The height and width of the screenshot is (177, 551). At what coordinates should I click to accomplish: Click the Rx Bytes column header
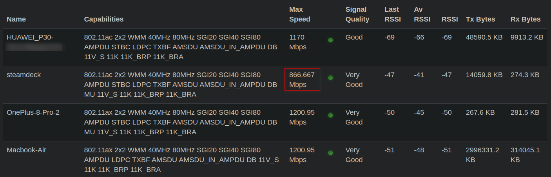[525, 19]
